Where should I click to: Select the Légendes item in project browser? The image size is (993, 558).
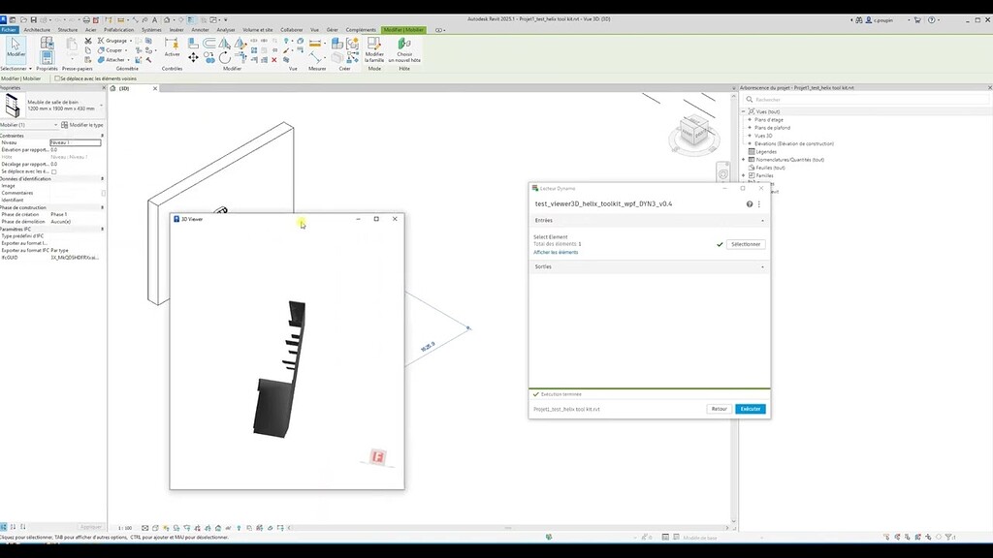click(x=766, y=152)
